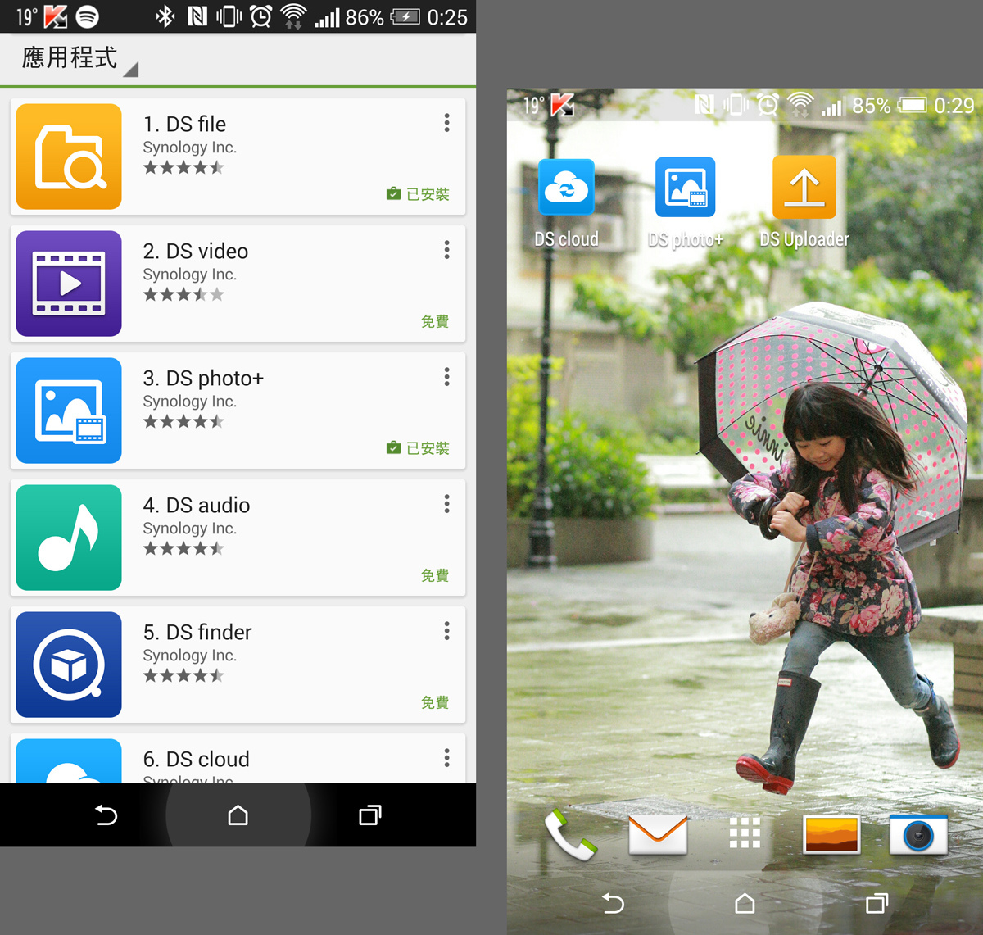Select the '6. DS cloud' title
The image size is (983, 935).
click(x=196, y=759)
